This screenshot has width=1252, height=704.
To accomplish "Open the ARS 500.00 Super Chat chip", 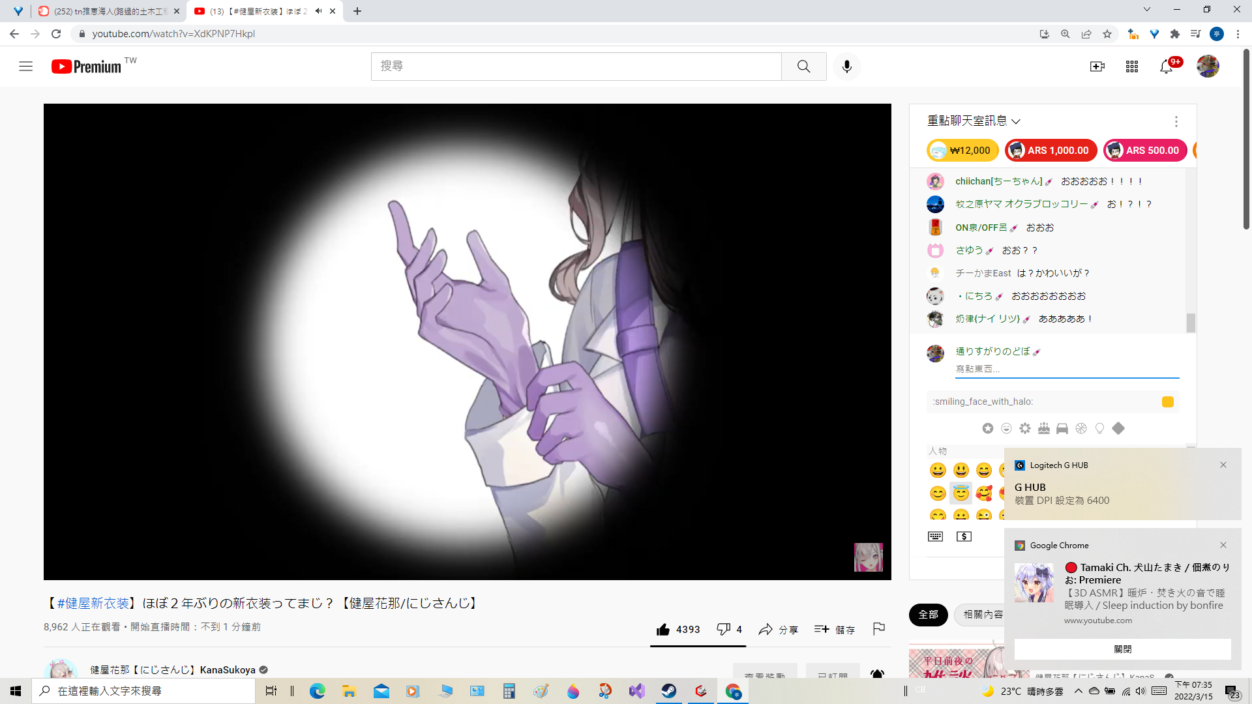I will click(1145, 151).
